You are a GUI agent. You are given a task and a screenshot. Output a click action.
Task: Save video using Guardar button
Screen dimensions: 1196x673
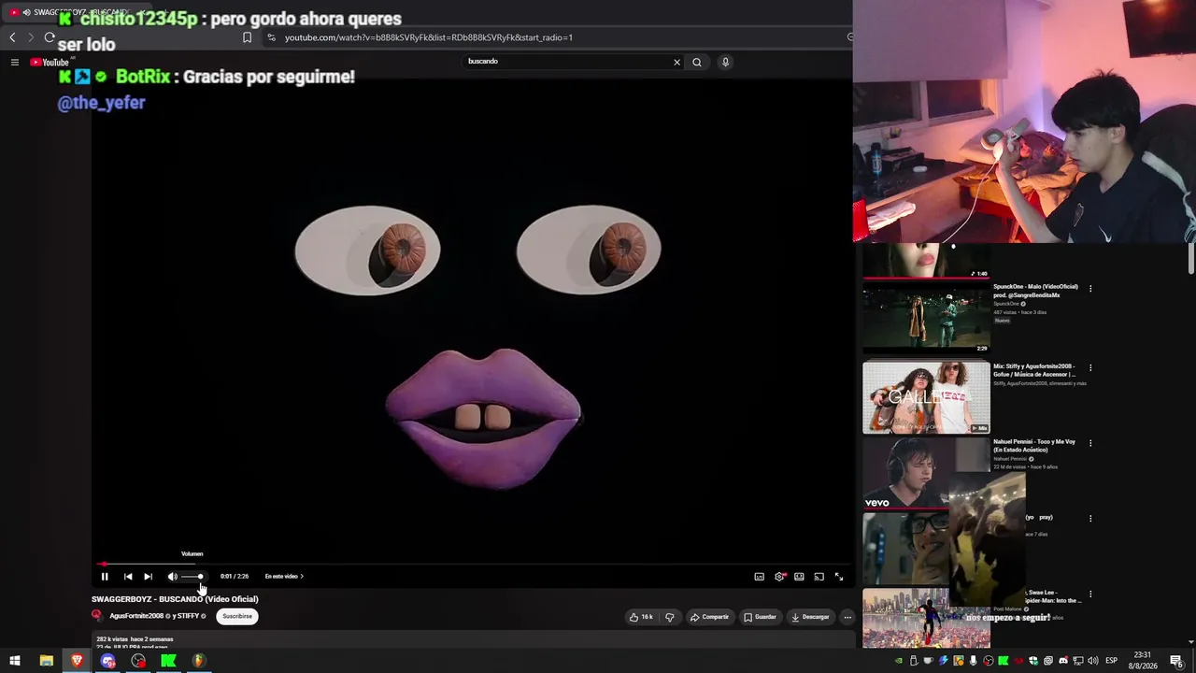(x=760, y=617)
